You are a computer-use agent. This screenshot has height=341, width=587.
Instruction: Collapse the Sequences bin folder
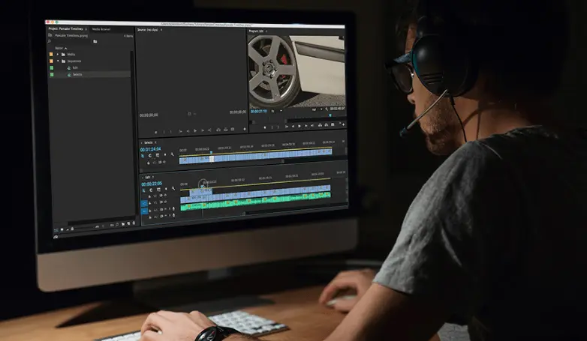tap(59, 61)
